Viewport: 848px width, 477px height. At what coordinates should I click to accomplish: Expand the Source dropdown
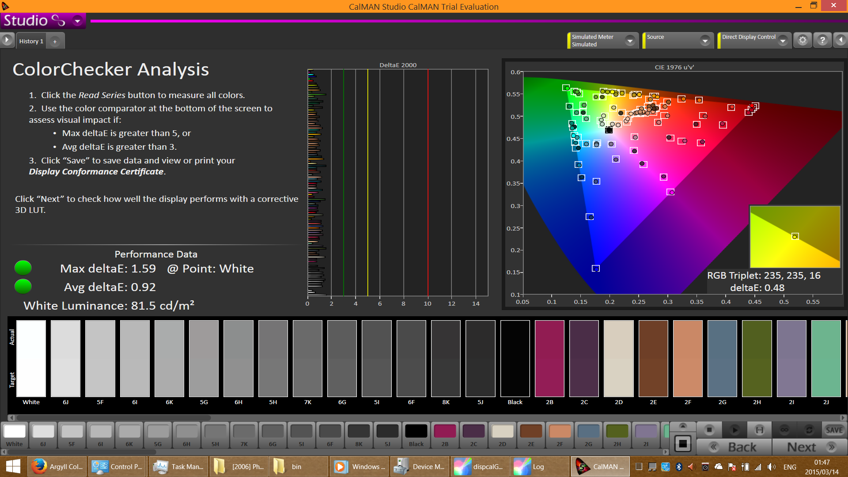(x=705, y=41)
